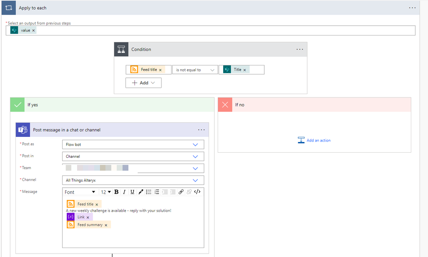Click the Apply to each title
Image resolution: width=428 pixels, height=257 pixels.
coord(33,8)
